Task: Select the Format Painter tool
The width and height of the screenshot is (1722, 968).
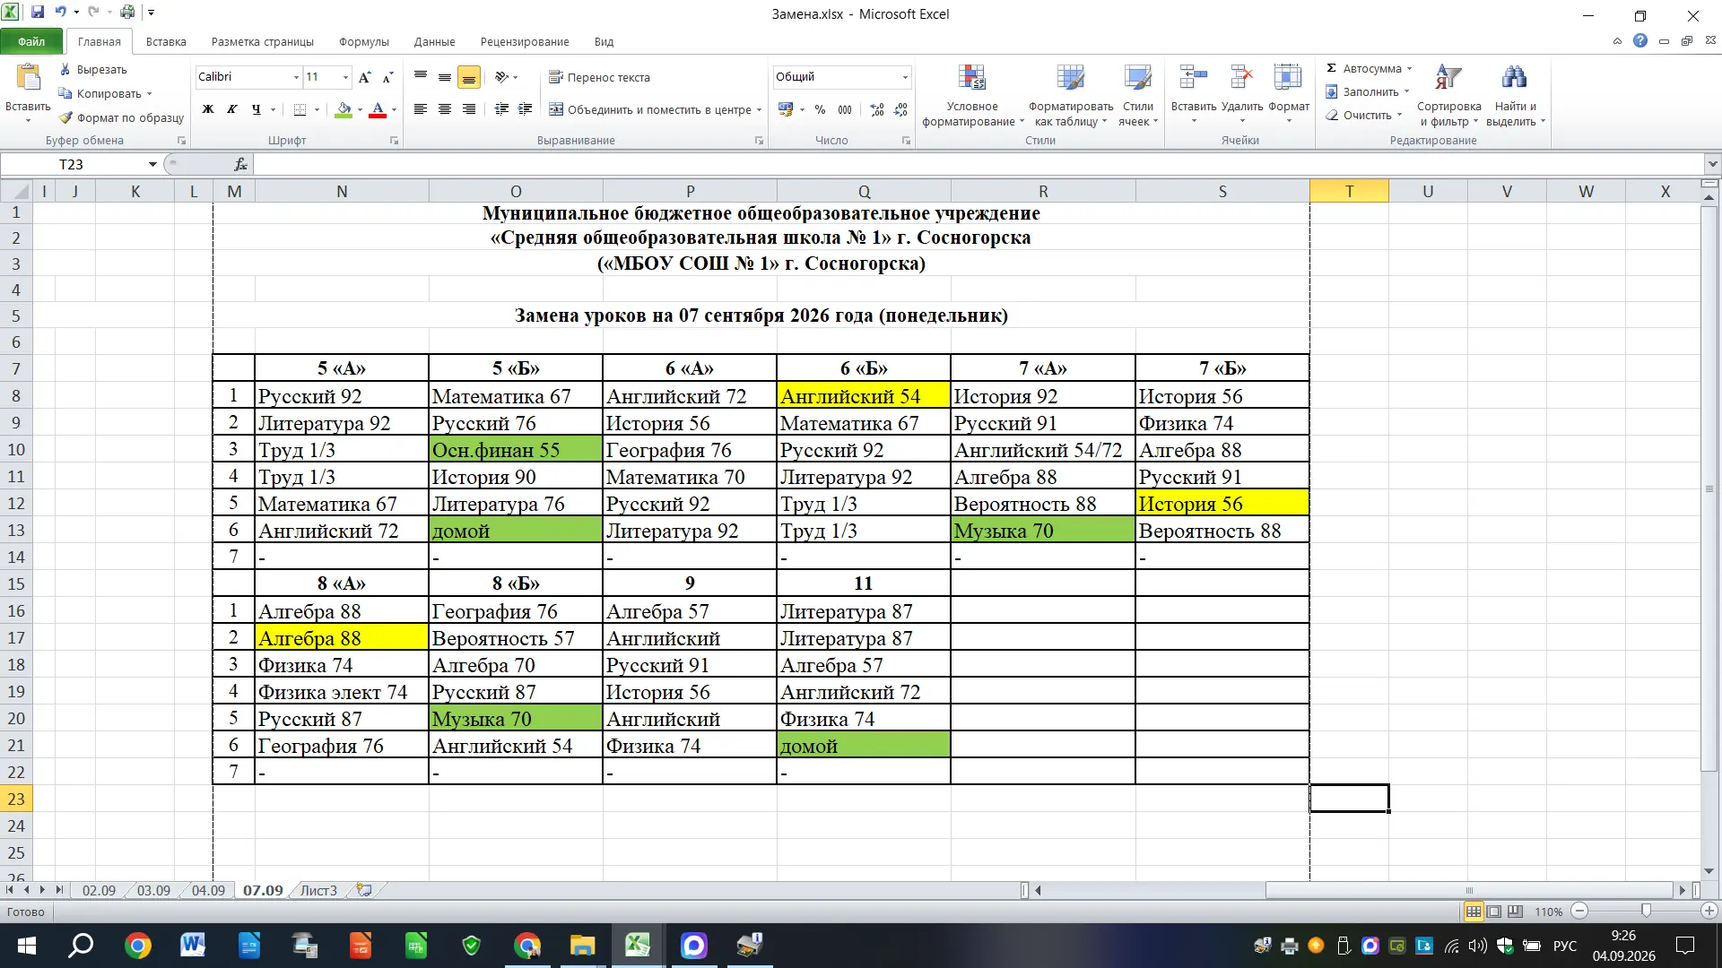Action: (x=122, y=117)
